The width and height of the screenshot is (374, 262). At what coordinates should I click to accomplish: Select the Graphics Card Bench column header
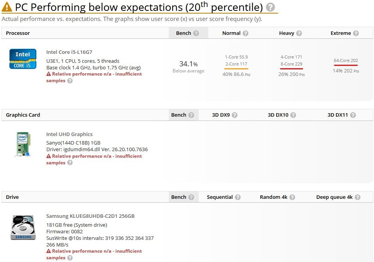[178, 115]
